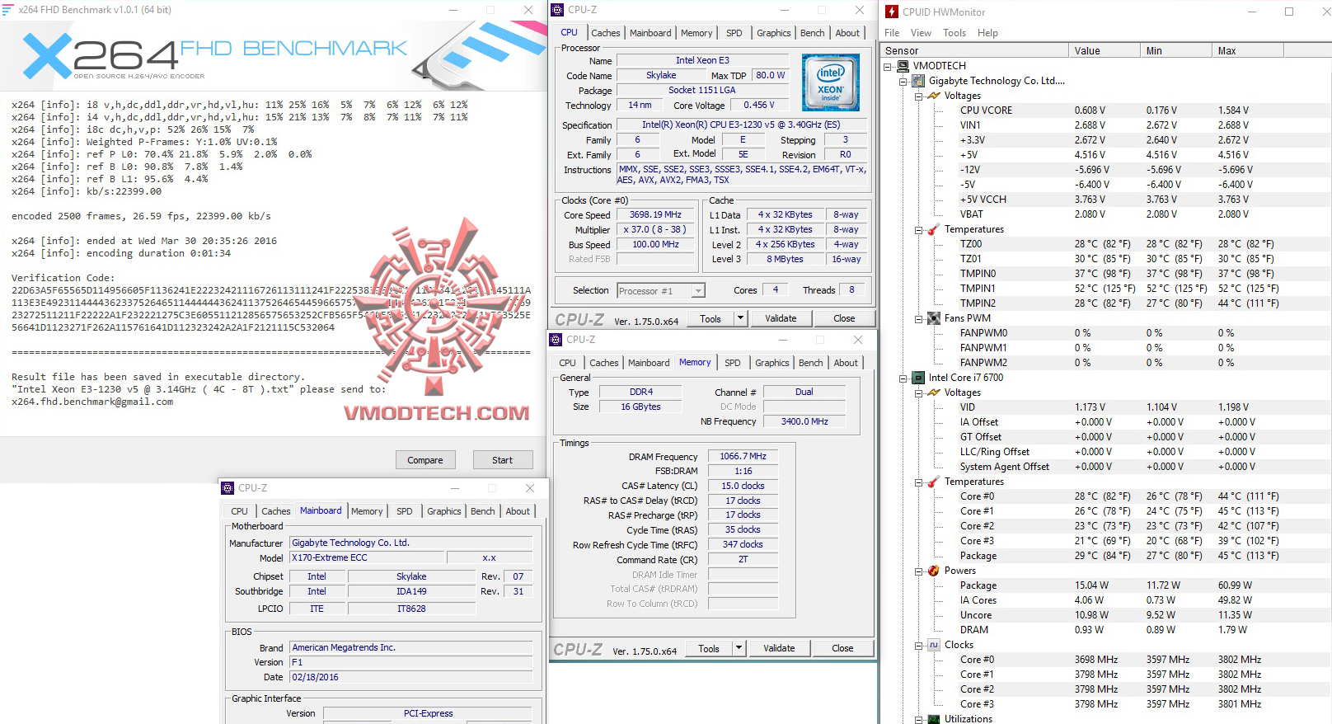Click the Min column header
The height and width of the screenshot is (724, 1332).
pyautogui.click(x=1176, y=51)
